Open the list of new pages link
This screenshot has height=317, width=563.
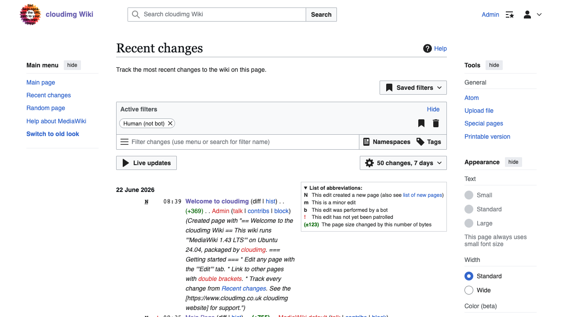(x=422, y=195)
